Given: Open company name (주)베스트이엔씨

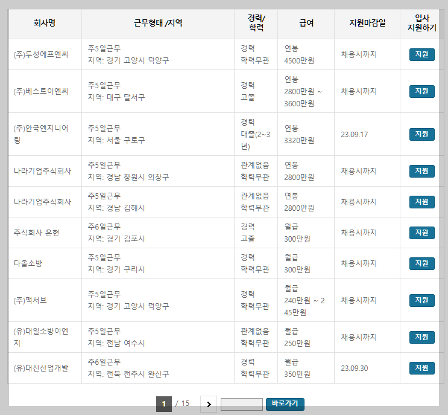Looking at the screenshot, I should [41, 92].
